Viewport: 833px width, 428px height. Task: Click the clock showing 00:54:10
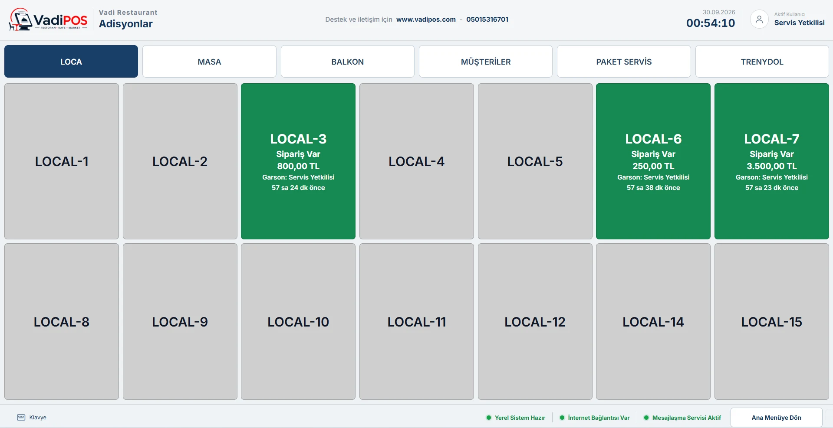click(x=711, y=23)
